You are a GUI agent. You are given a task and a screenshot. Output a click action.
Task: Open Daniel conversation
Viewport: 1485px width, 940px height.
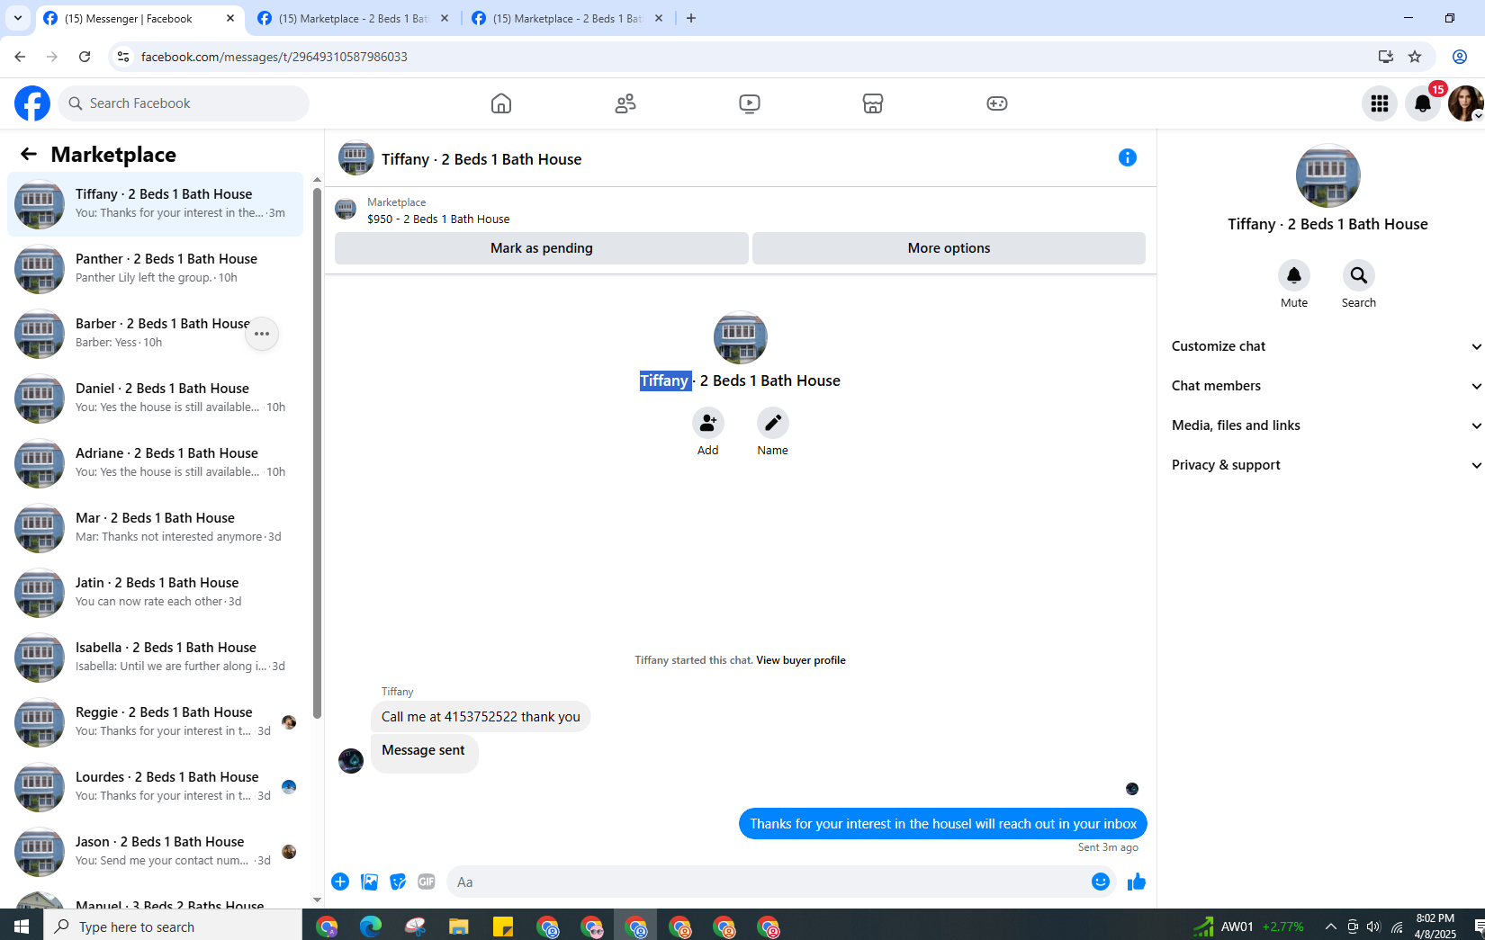click(x=156, y=398)
